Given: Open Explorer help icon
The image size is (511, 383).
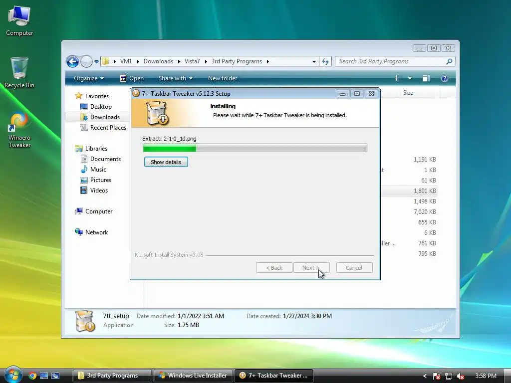Looking at the screenshot, I should pyautogui.click(x=445, y=78).
